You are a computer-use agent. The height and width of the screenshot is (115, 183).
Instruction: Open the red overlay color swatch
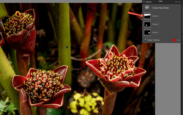tap(174, 40)
